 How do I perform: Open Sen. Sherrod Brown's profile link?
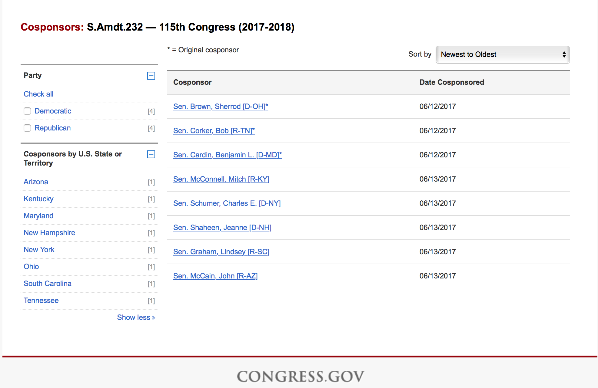[x=221, y=107]
